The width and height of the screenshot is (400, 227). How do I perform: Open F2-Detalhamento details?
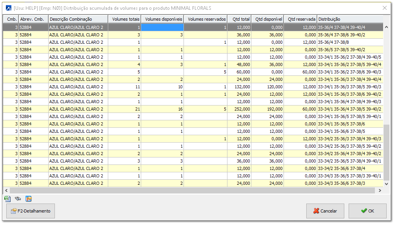click(x=31, y=211)
